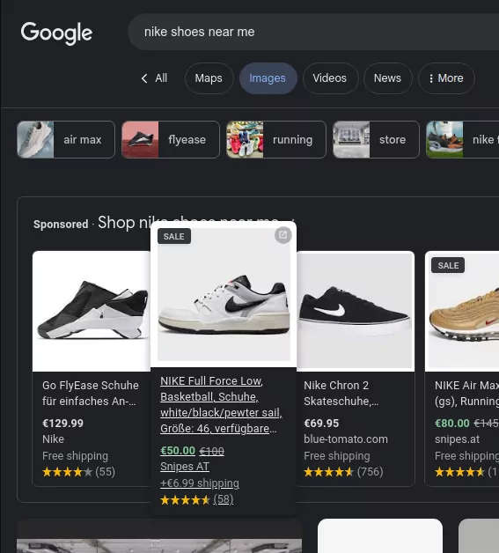
Task: Select the News tab
Action: click(387, 78)
